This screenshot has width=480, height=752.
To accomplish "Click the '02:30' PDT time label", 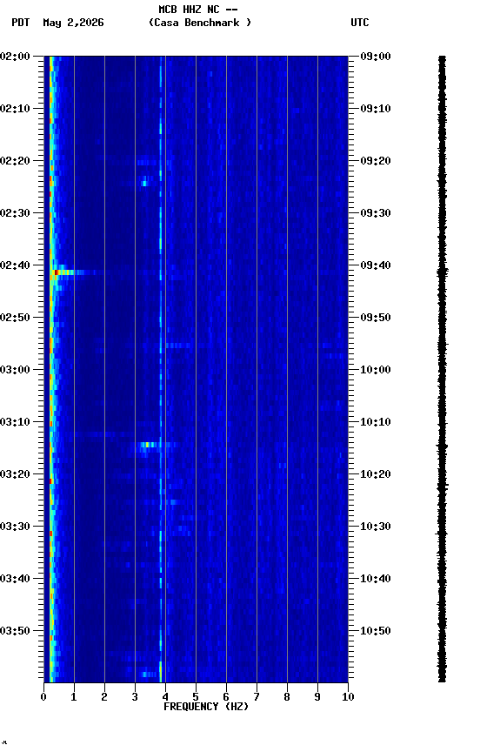I will click(x=15, y=213).
